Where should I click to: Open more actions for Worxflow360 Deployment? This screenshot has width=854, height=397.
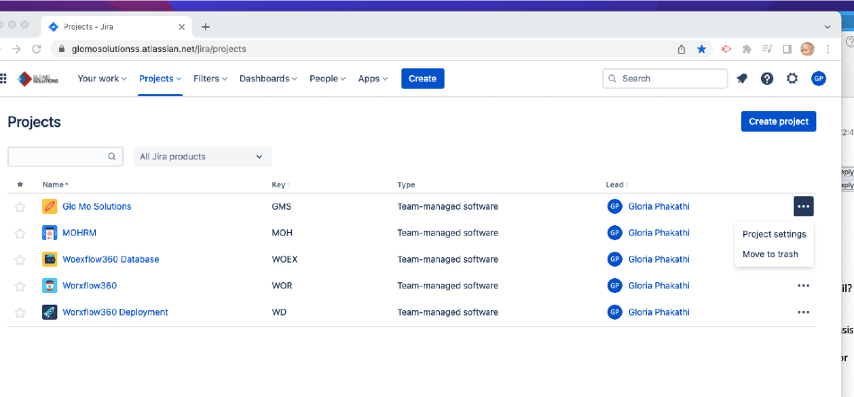click(803, 312)
